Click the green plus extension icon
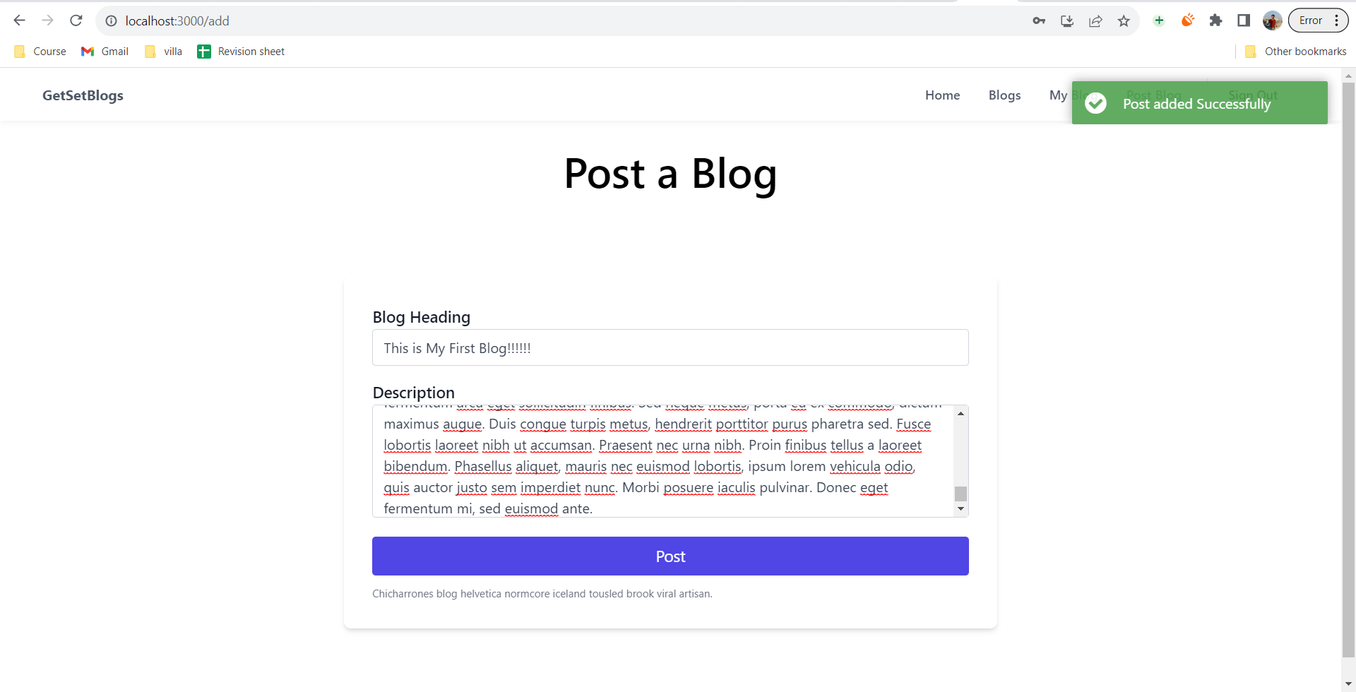The image size is (1356, 692). (1158, 20)
